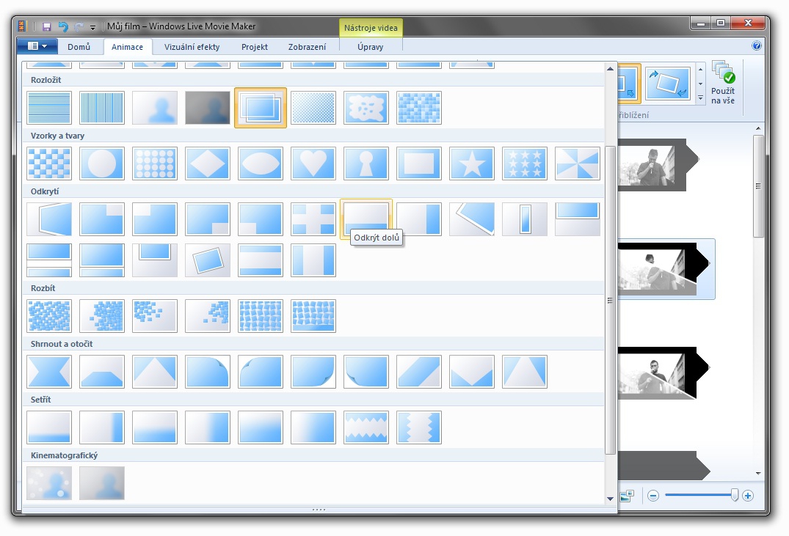Switch to the Domů tab

point(79,47)
